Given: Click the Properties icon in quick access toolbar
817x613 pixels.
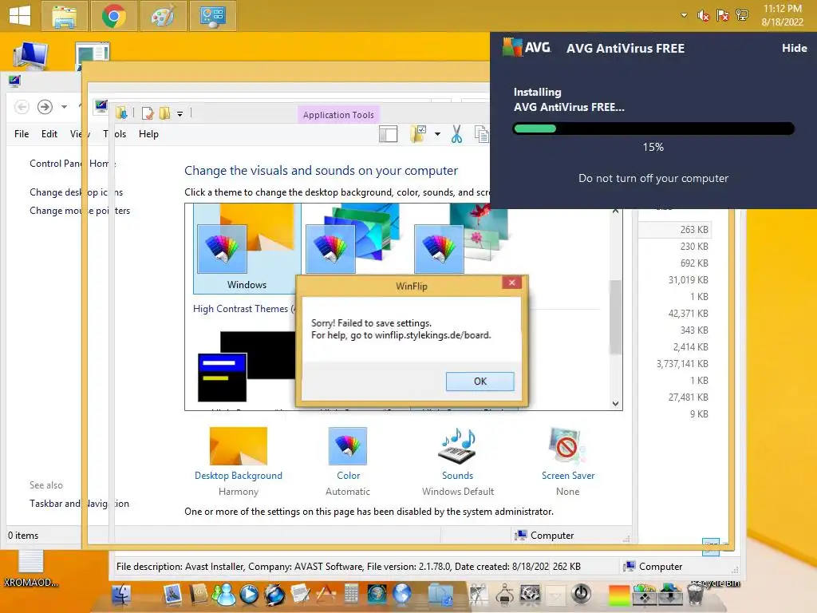Looking at the screenshot, I should (x=148, y=113).
